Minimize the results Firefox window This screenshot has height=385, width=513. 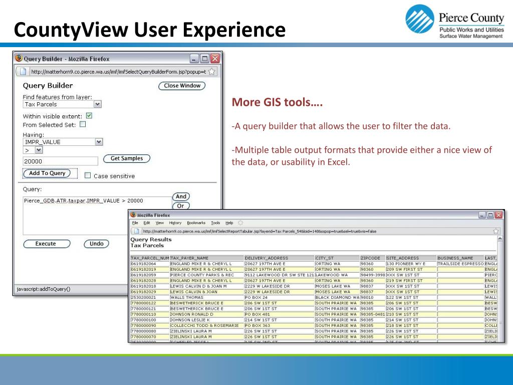482,215
